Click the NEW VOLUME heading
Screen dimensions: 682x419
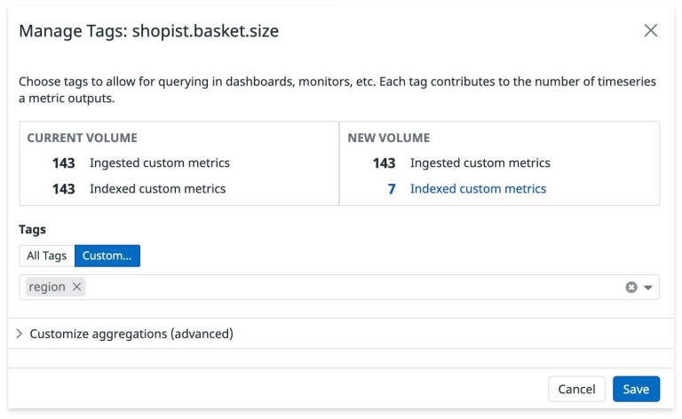pos(388,138)
